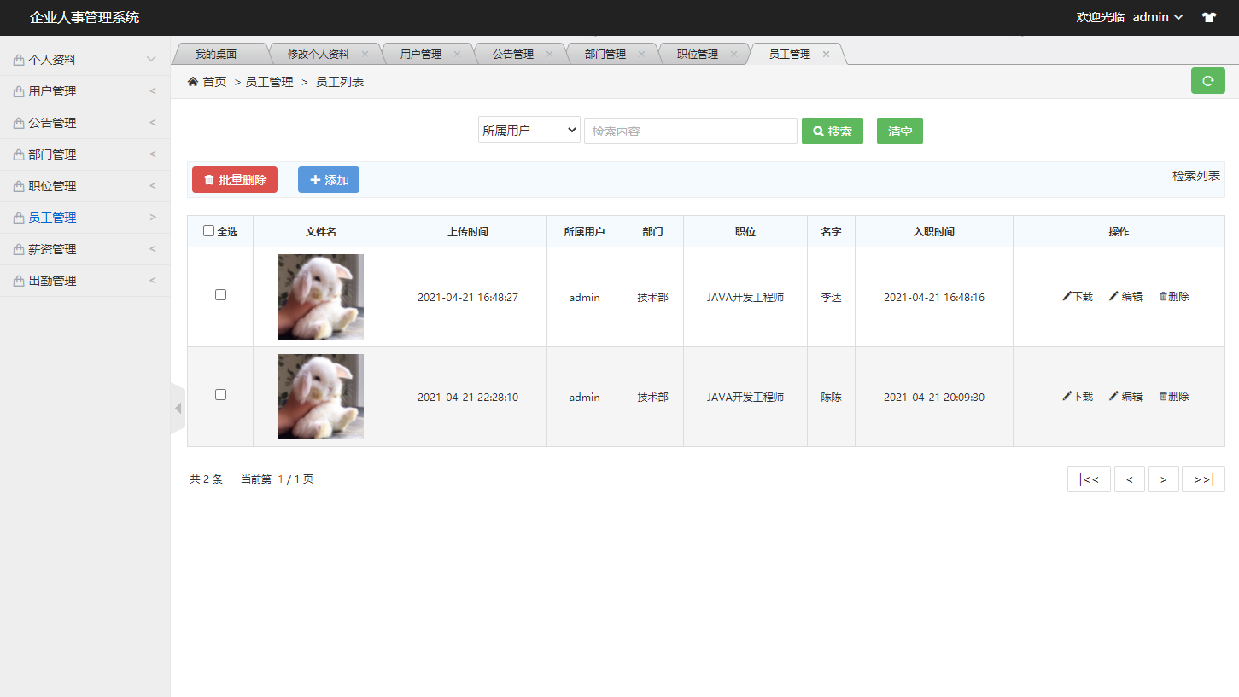
Task: Click download icon for 李达 row
Action: pyautogui.click(x=1067, y=297)
